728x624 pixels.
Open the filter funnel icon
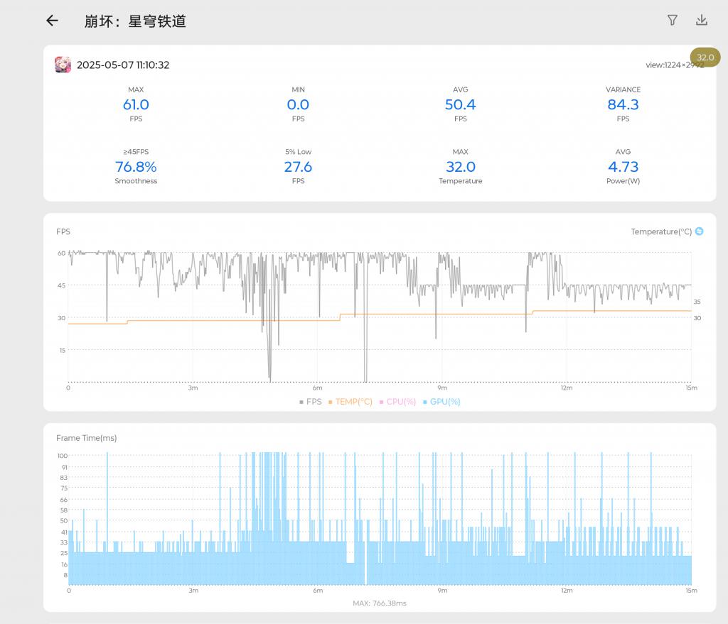coord(673,20)
